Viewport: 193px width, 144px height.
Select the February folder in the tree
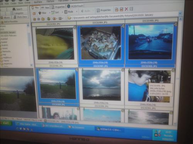(9, 36)
